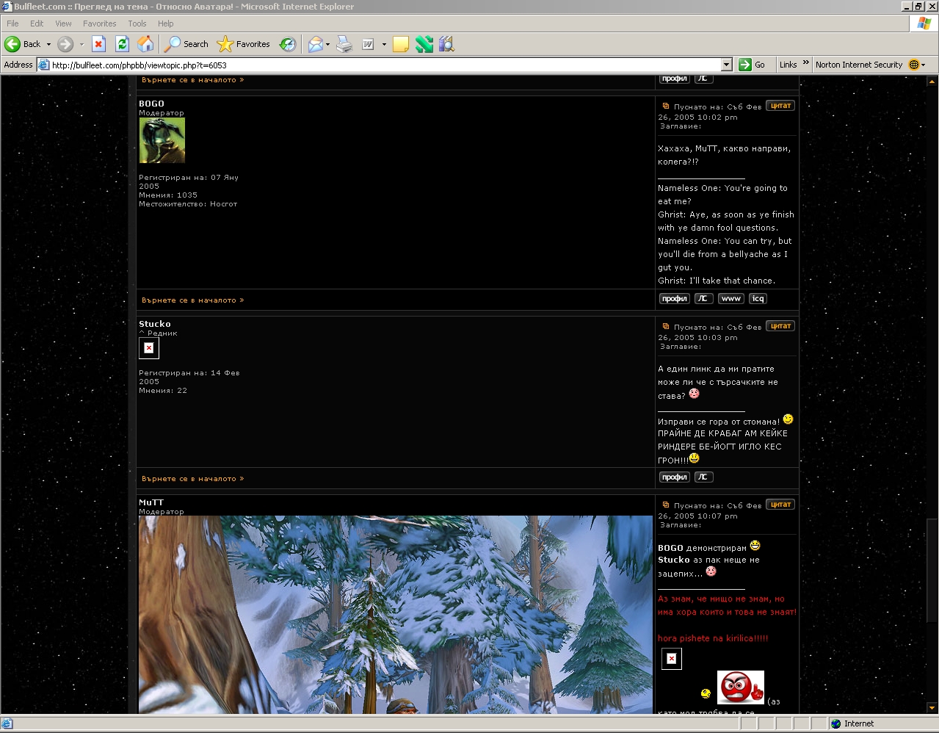The image size is (939, 733).
Task: Click post icon beside MuTT's post date
Action: pos(666,505)
